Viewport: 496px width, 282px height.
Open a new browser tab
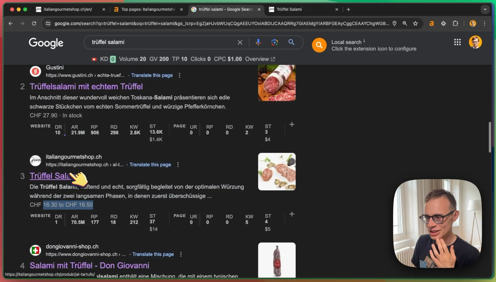[348, 9]
